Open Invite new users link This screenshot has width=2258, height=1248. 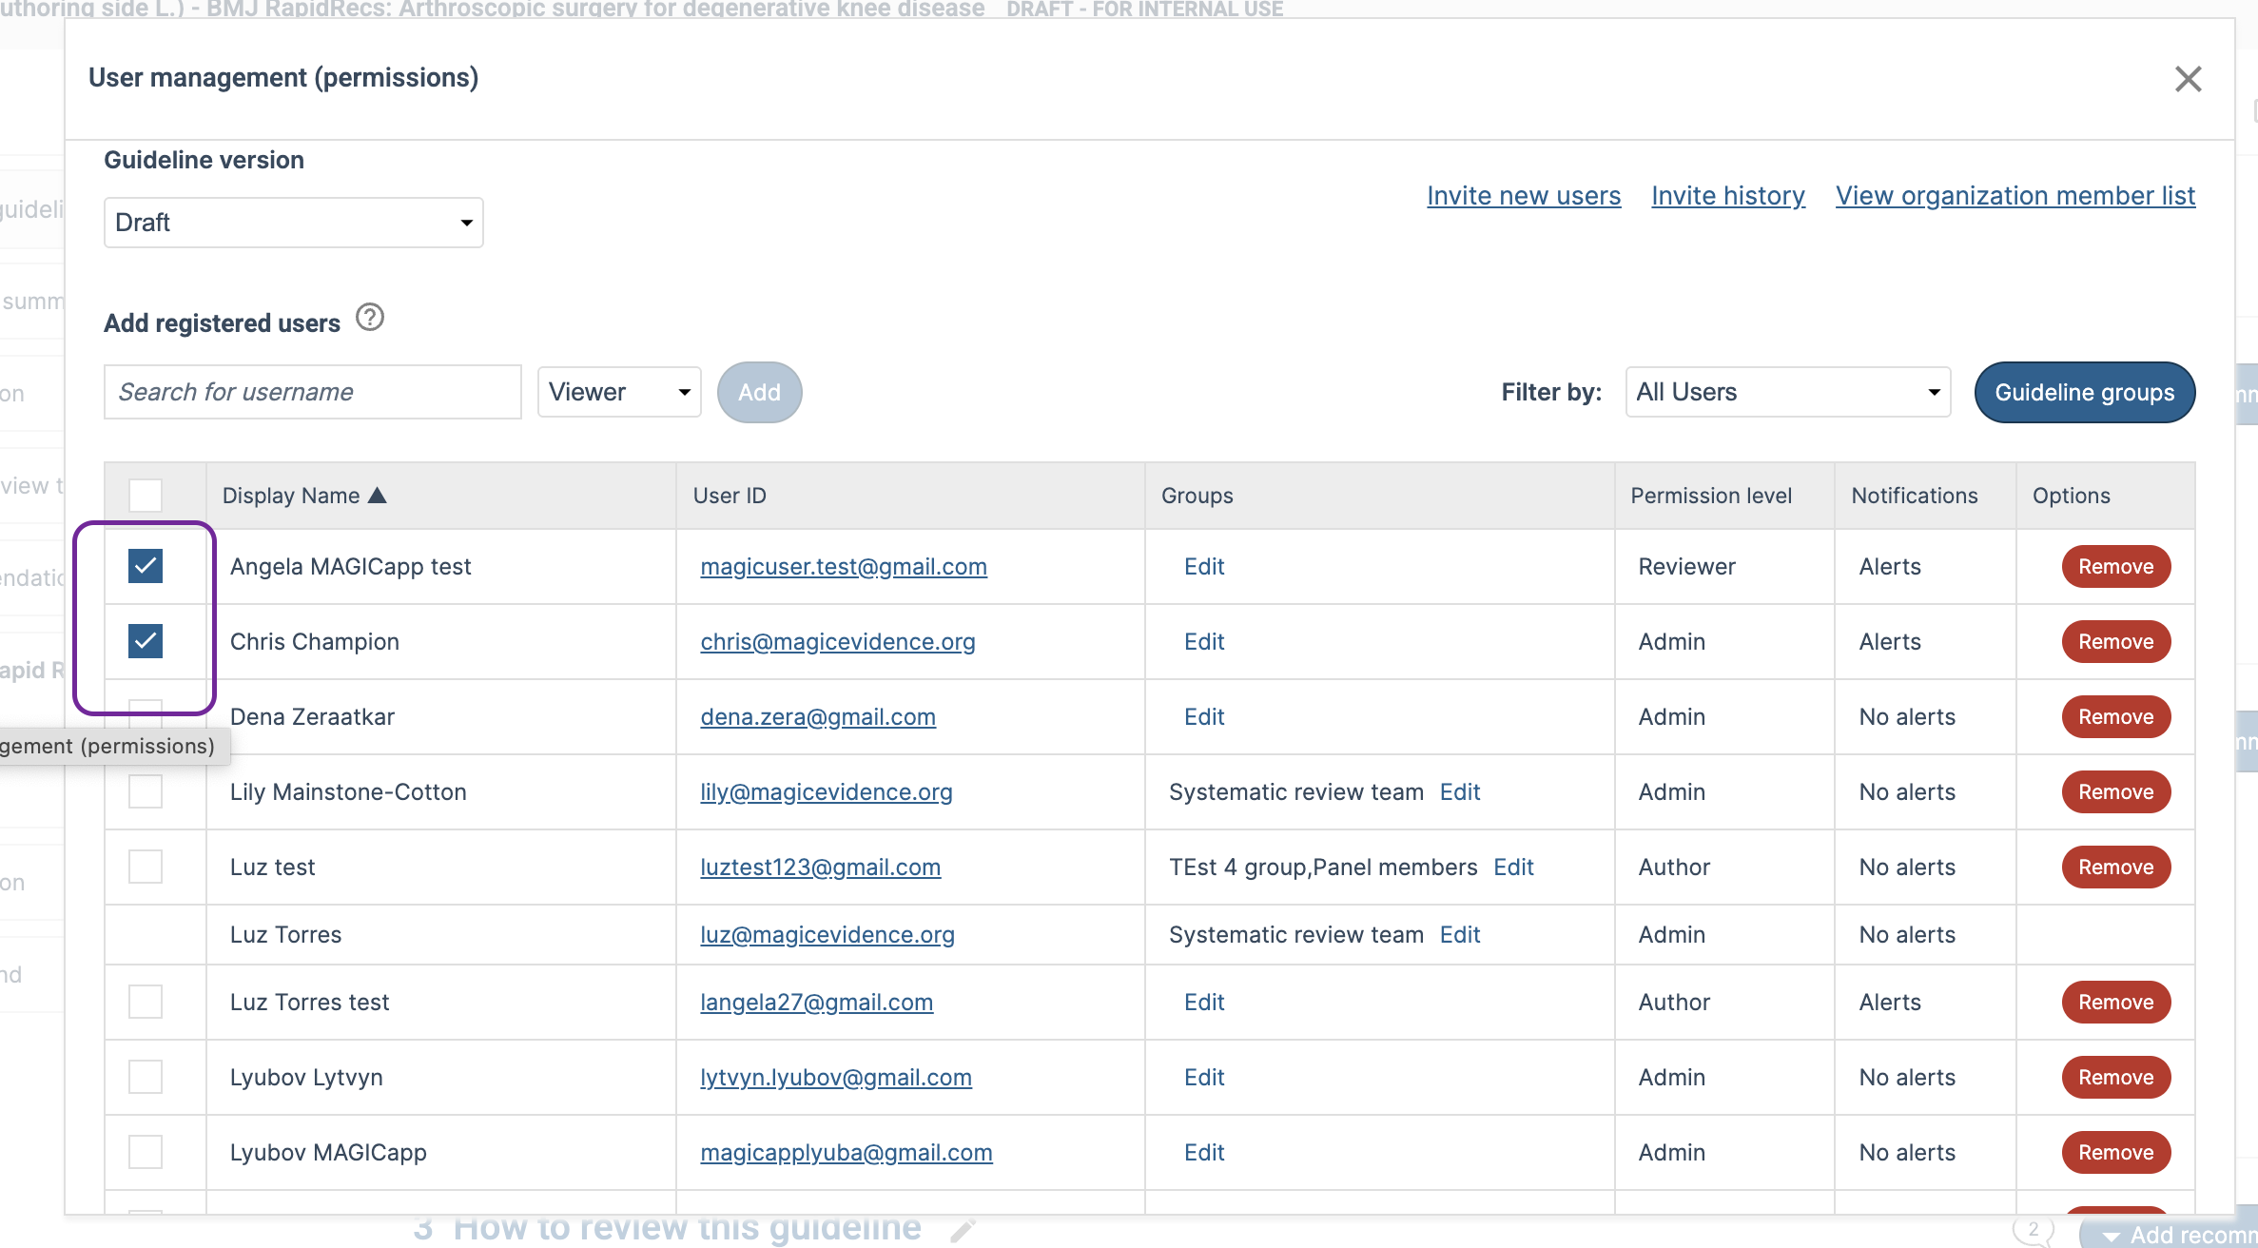click(1524, 196)
